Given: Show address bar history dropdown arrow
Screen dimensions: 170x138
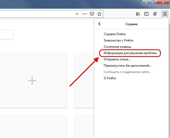Looking at the screenshot, I should point(77,14).
